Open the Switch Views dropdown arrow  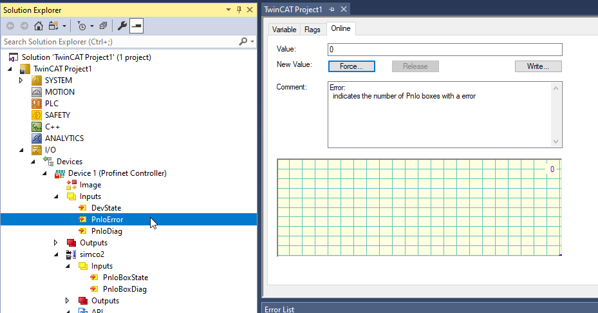pyautogui.click(x=64, y=26)
